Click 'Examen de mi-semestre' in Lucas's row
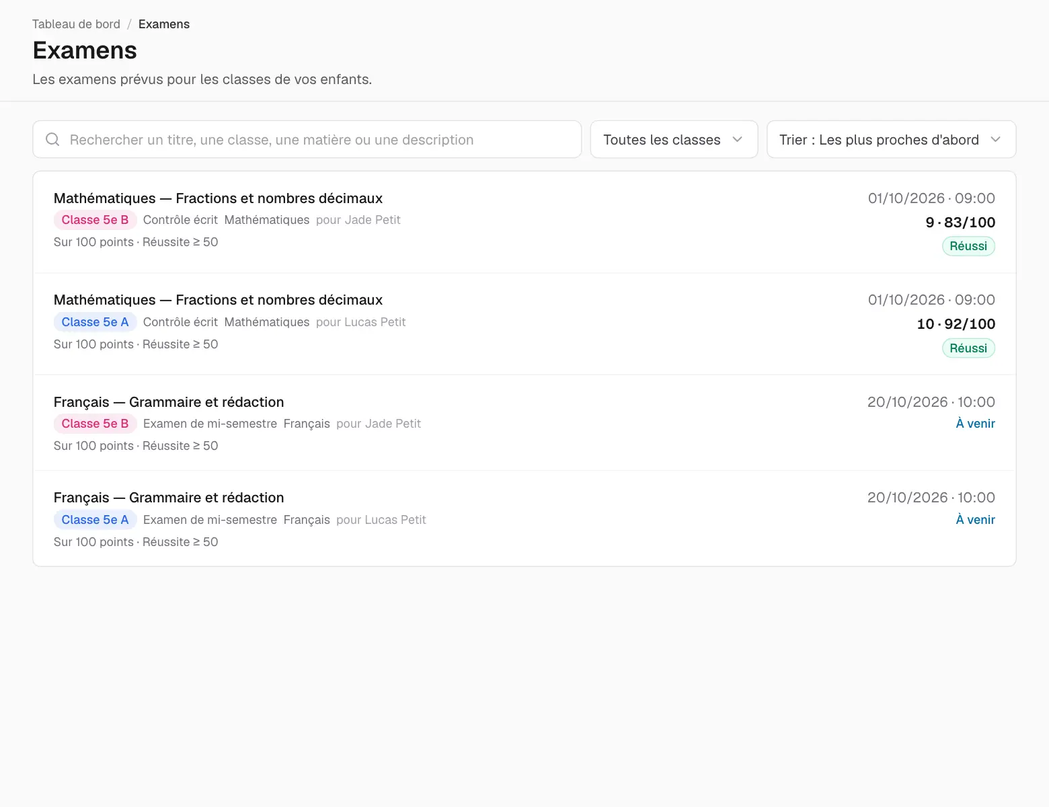Screen dimensions: 1049x807 pyautogui.click(x=210, y=520)
